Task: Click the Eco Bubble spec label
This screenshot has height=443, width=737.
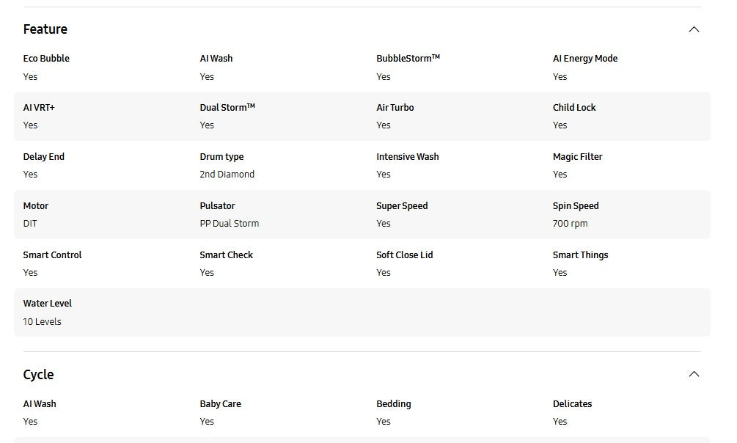Action: pyautogui.click(x=46, y=59)
